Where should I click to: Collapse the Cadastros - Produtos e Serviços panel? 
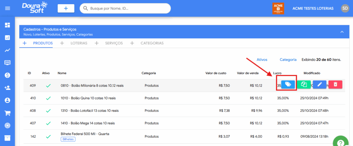coord(342,32)
